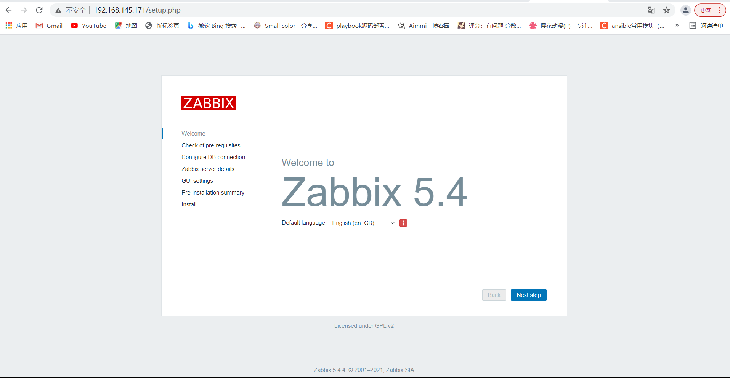Click the ZABBIX logo
730x378 pixels.
209,103
